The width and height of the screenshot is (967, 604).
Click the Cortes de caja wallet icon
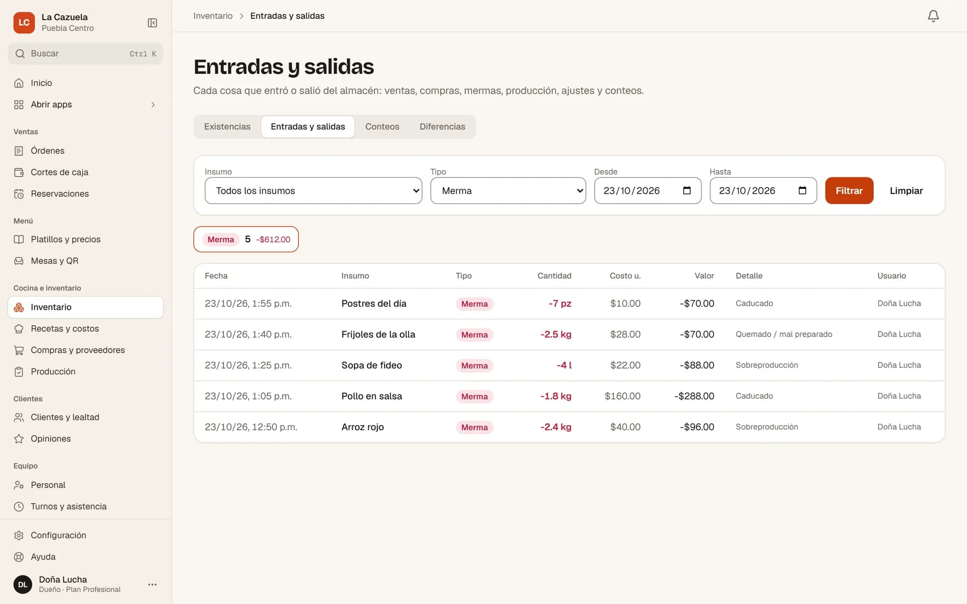click(19, 172)
